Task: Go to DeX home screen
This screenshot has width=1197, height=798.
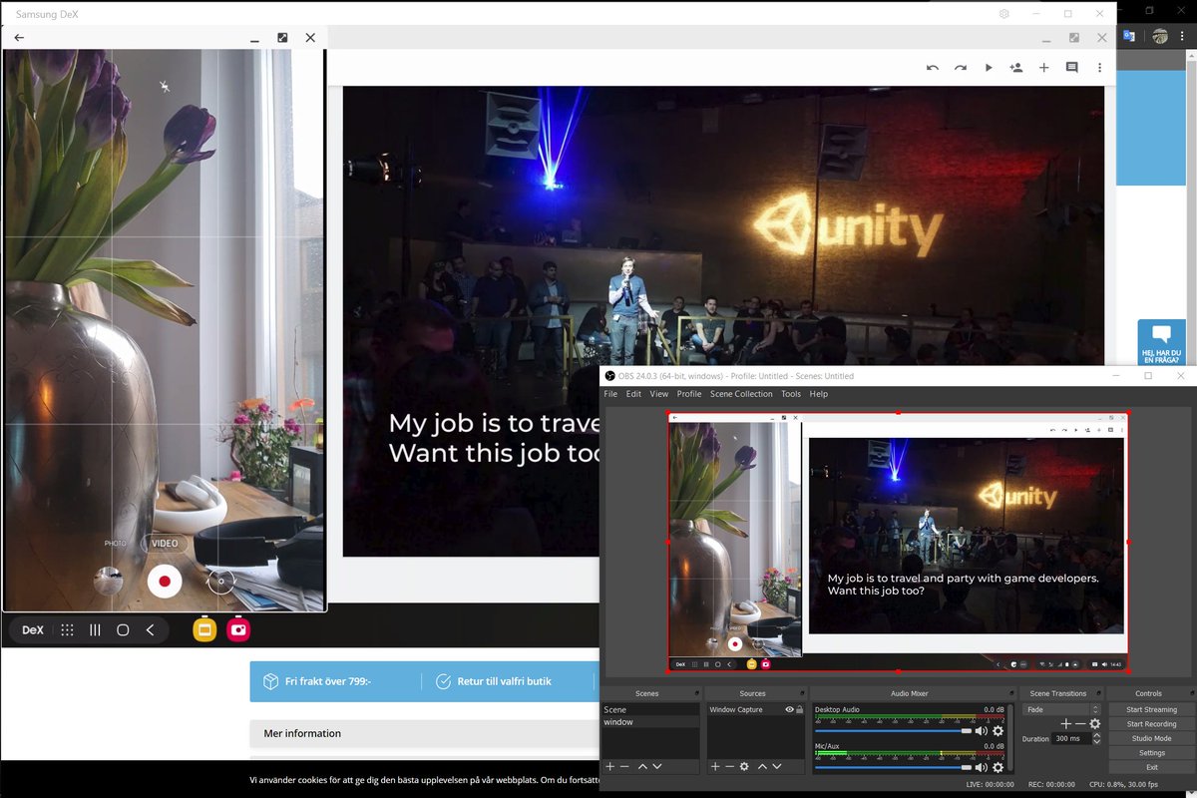Action: pyautogui.click(x=123, y=630)
